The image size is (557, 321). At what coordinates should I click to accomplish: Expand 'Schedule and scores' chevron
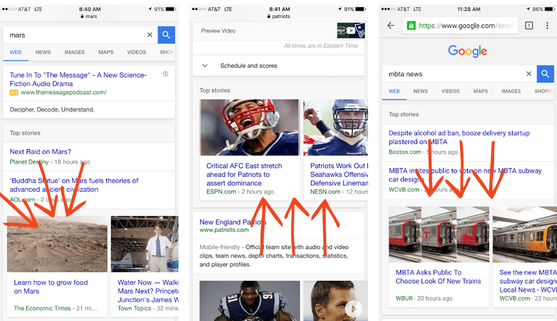tap(205, 65)
